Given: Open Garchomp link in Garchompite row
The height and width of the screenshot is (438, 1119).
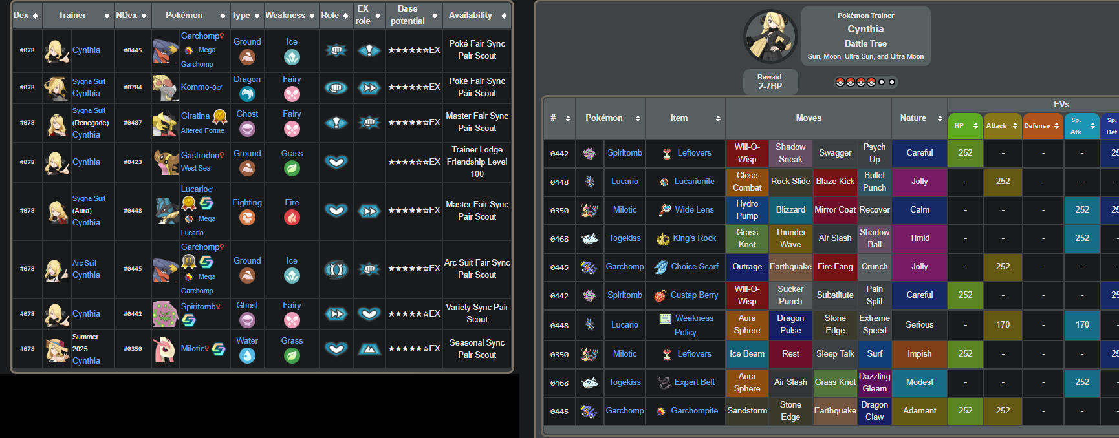Looking at the screenshot, I should (624, 411).
